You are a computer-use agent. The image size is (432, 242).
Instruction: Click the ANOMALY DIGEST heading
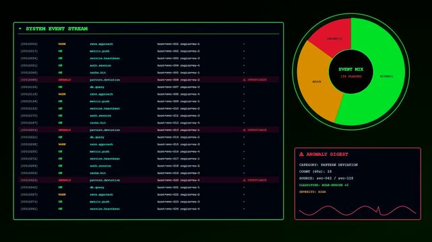pyautogui.click(x=327, y=155)
